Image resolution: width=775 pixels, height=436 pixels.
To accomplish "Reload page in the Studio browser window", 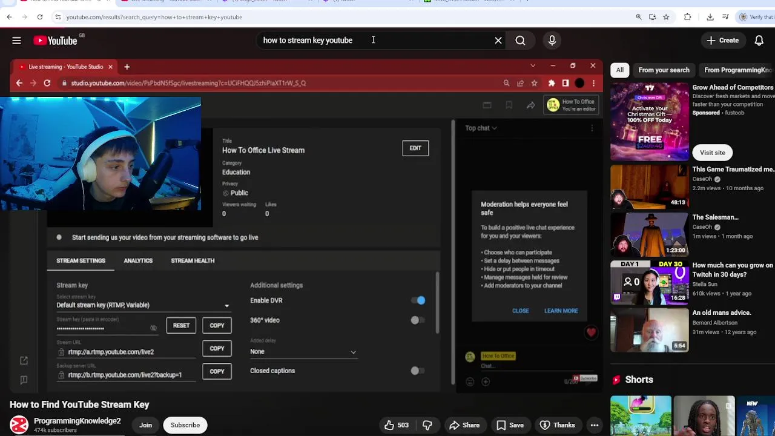I will tap(47, 83).
